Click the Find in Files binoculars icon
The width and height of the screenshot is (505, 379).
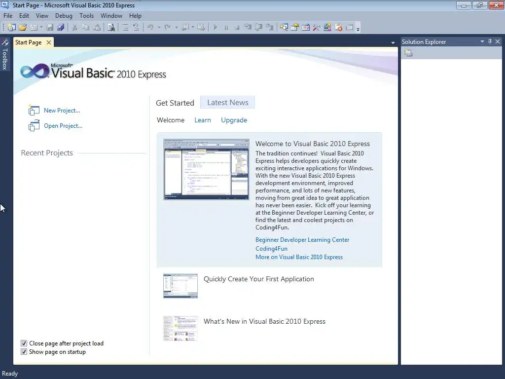(111, 28)
